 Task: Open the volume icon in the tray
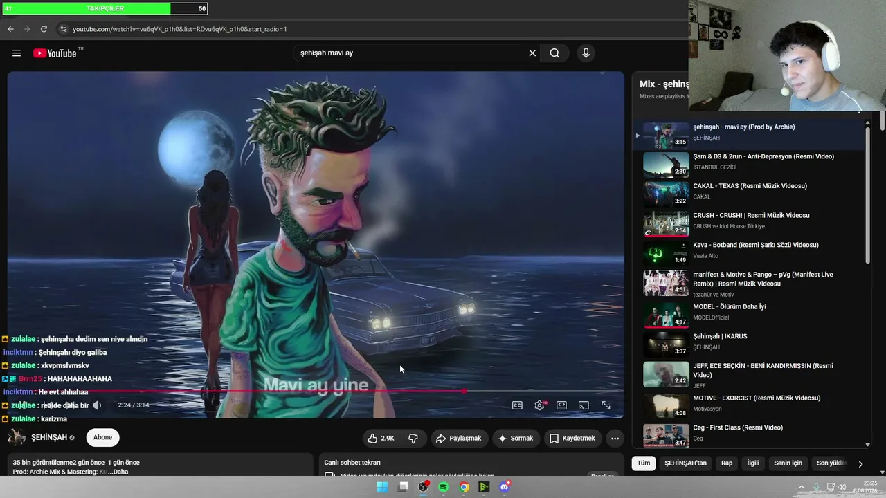[842, 487]
